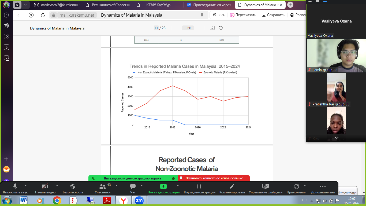The image size is (366, 206).
Task: Open Microsoft Word from the taskbar
Action: tap(24, 200)
